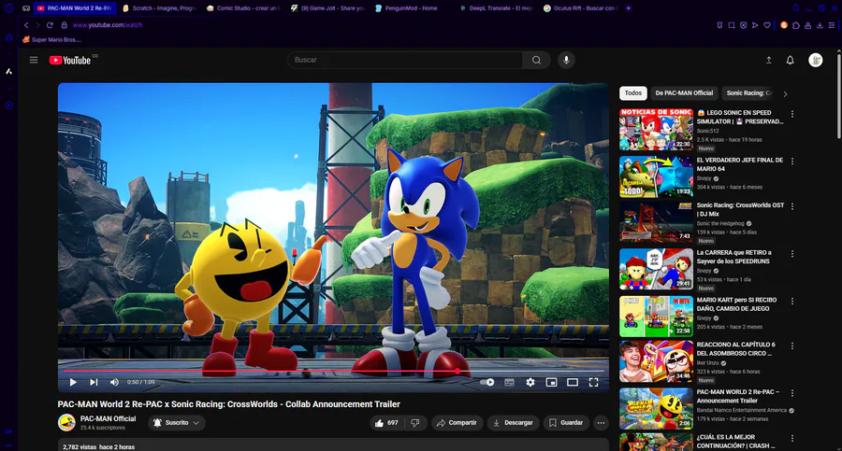Click the address bar URL
Viewport: 842px width, 451px height.
[108, 25]
